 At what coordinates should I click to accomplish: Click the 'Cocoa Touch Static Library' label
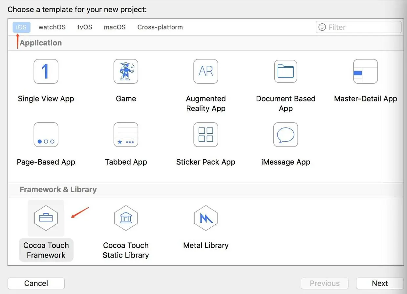[x=126, y=250]
